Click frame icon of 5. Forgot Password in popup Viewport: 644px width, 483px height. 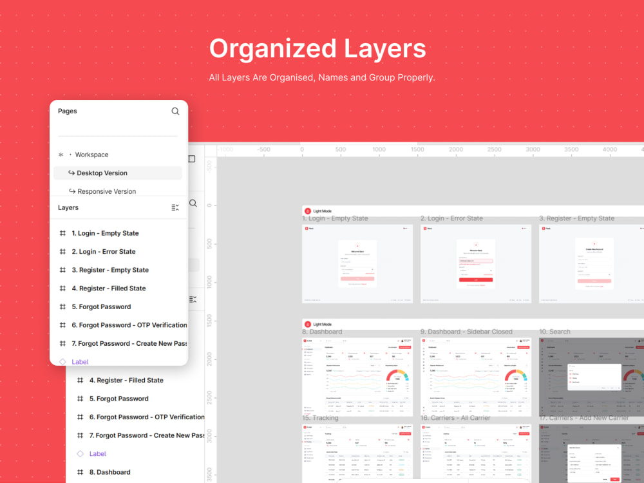tap(62, 307)
